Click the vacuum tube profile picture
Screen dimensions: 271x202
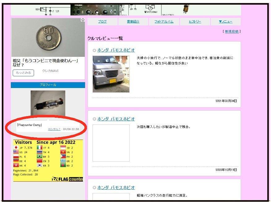click(48, 103)
